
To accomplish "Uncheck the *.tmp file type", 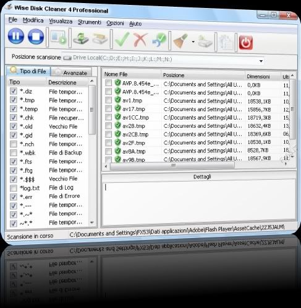I will tap(13, 100).
